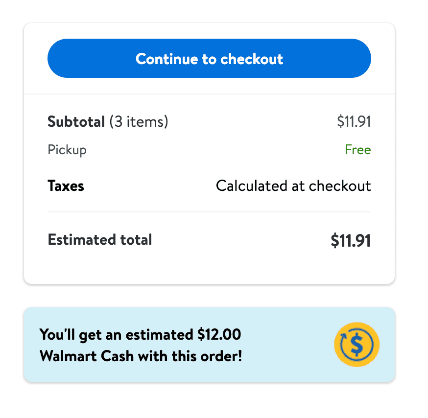Select the dollar sign inside the coin
This screenshot has width=428, height=418.
(357, 345)
